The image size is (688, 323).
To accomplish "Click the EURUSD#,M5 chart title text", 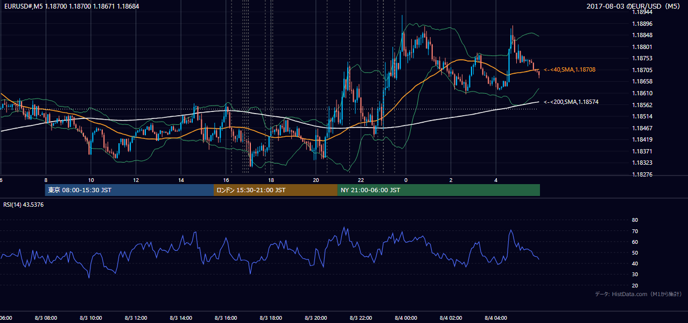I will tap(72, 6).
